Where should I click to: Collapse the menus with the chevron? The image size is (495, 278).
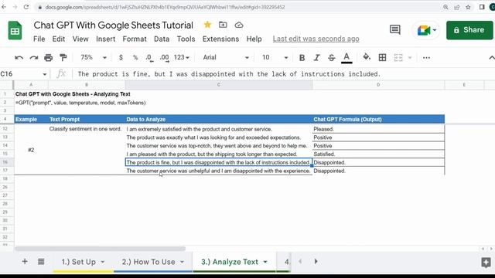[492, 58]
